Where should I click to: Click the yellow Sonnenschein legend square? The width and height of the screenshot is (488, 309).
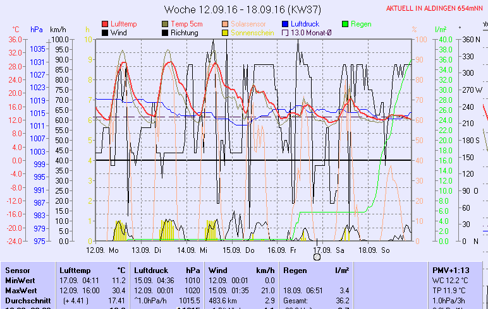226,33
